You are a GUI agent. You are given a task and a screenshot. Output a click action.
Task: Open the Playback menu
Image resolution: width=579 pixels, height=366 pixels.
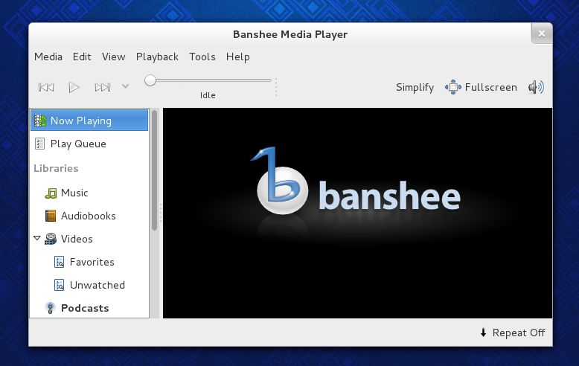pos(157,57)
